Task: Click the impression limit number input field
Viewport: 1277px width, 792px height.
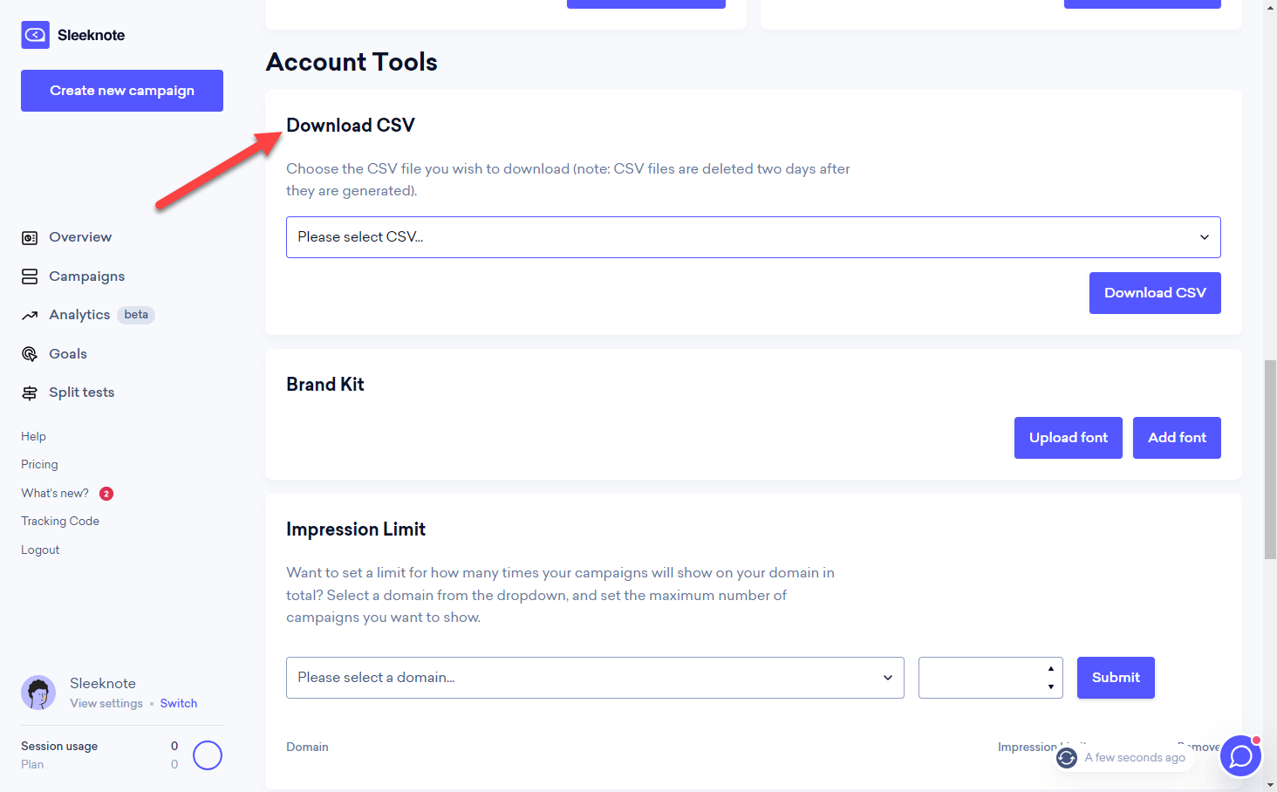Action: 981,678
